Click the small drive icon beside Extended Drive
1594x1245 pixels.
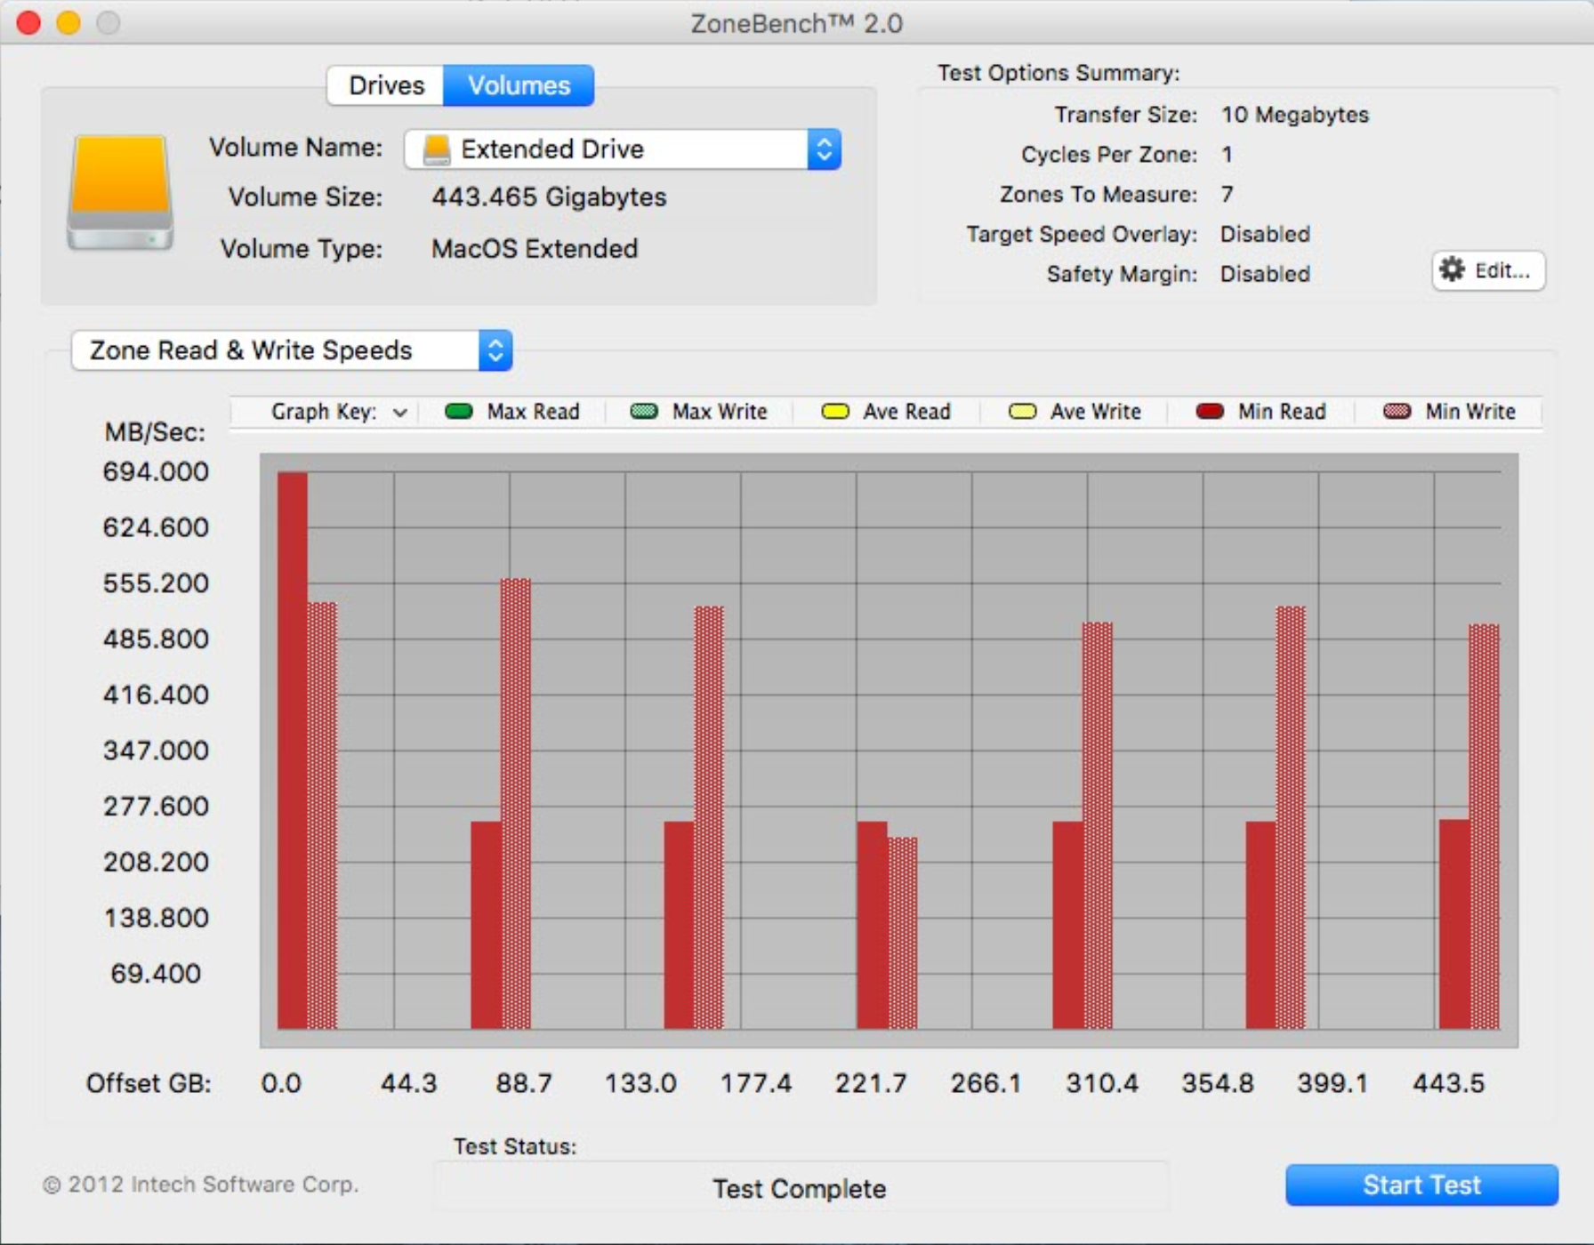coord(437,149)
